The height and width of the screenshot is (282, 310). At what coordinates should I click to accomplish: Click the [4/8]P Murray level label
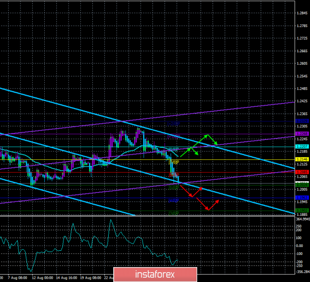tap(174, 200)
